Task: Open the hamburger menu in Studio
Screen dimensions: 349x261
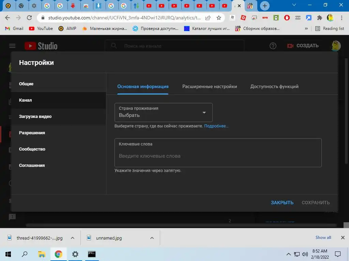Action: 12,46
